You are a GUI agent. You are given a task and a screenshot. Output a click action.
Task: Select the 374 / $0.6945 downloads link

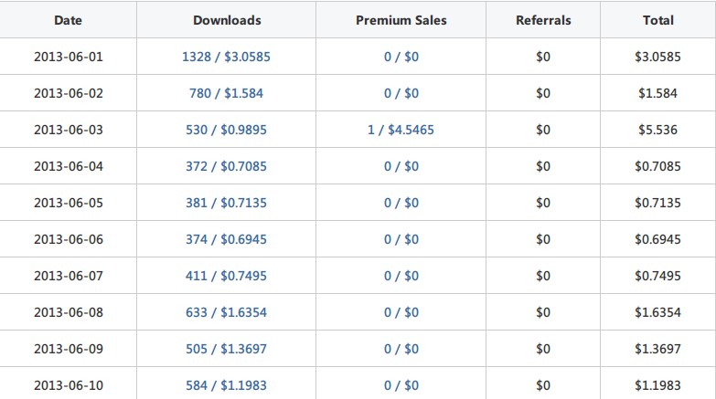227,239
